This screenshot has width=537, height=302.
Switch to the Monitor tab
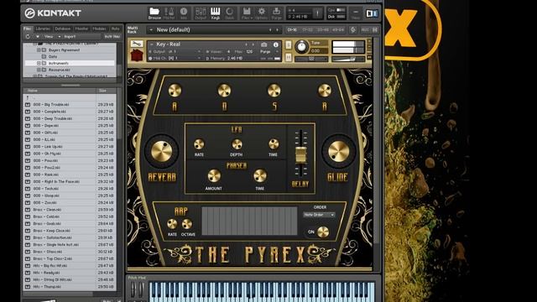[81, 29]
